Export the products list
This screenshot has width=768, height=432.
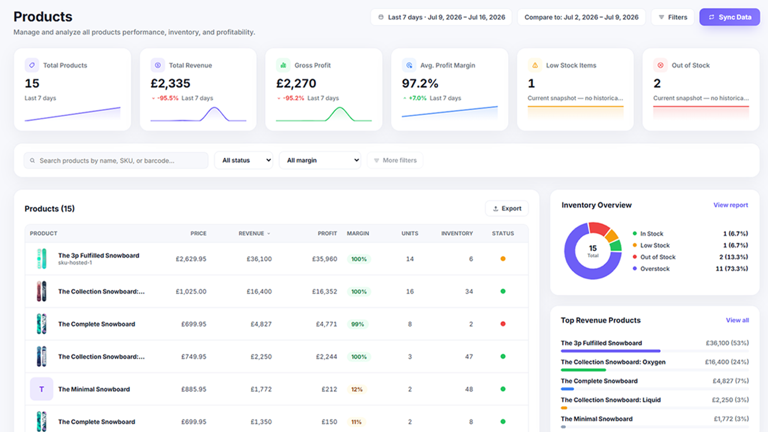pos(507,208)
